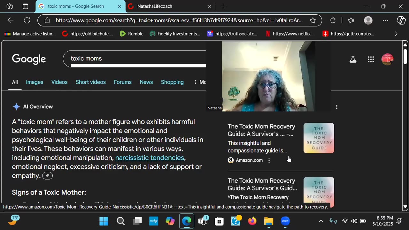Launch the myHP taskbar app
The height and width of the screenshot is (230, 409).
pyautogui.click(x=154, y=221)
